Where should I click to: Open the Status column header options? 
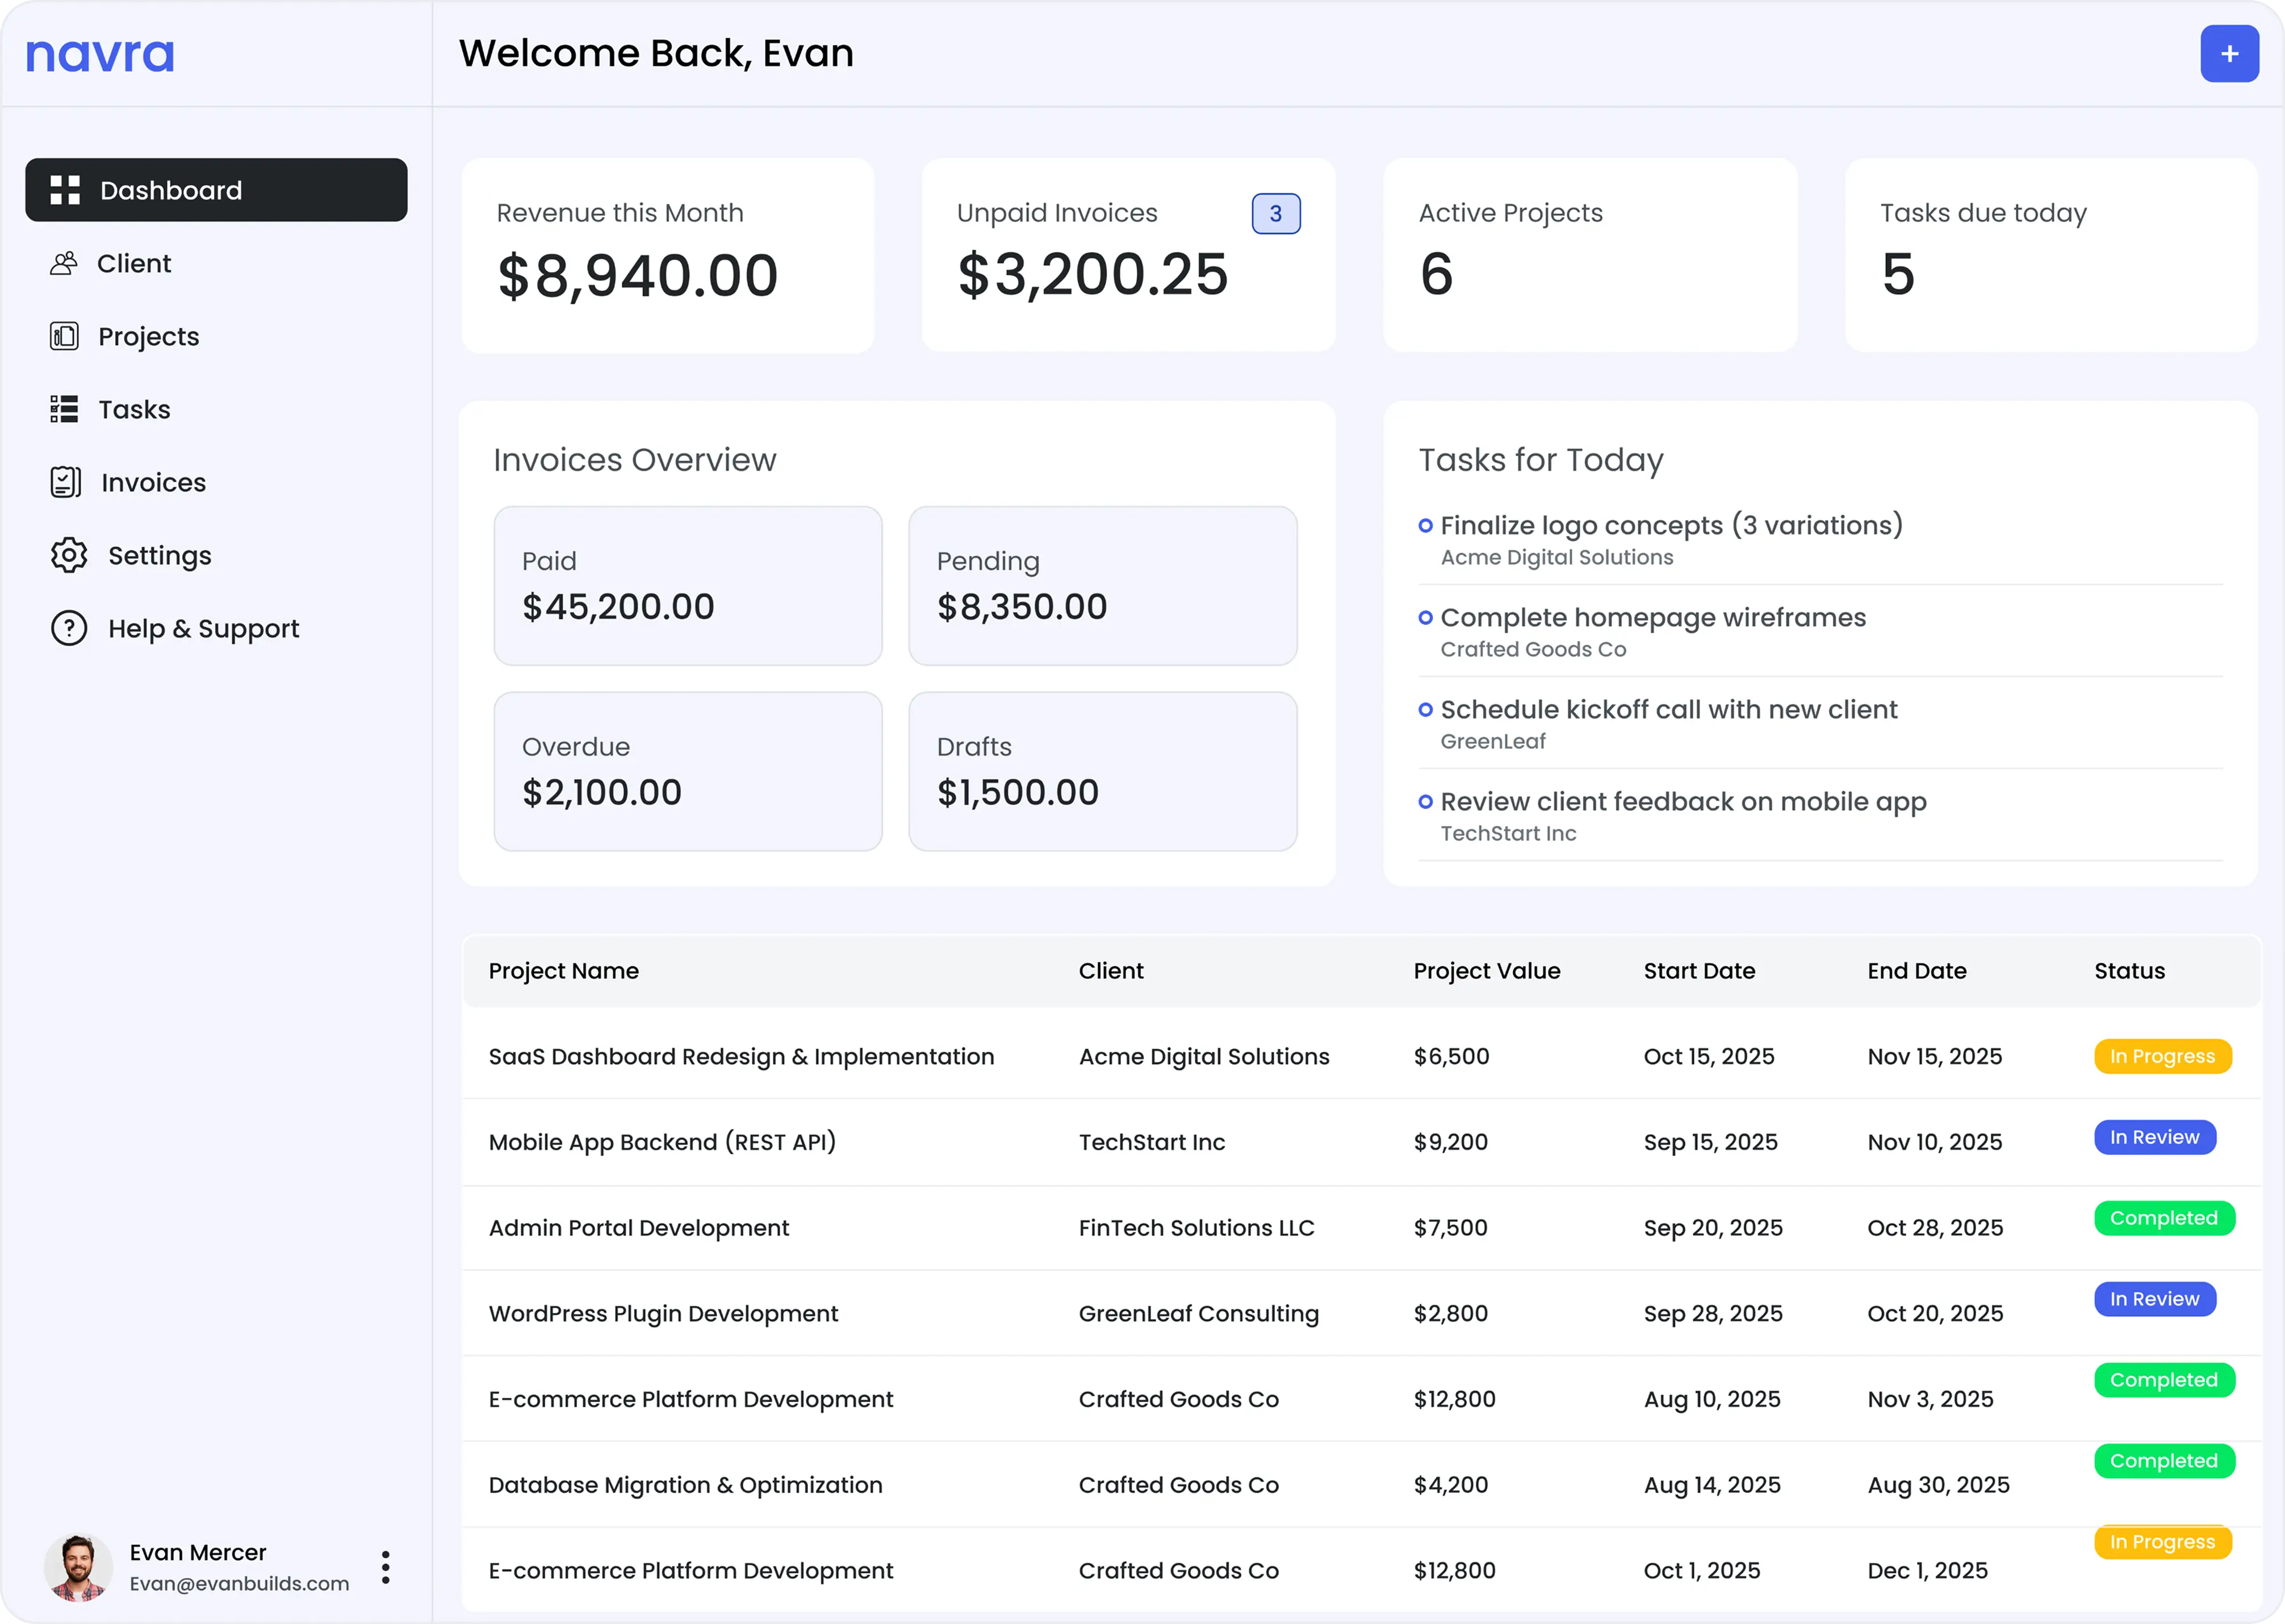click(2129, 970)
